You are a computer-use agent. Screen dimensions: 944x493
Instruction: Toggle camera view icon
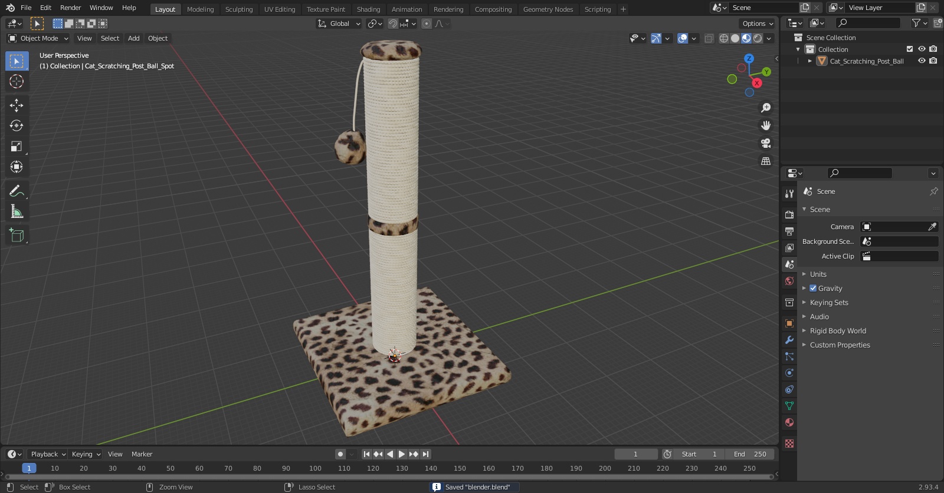click(x=766, y=143)
